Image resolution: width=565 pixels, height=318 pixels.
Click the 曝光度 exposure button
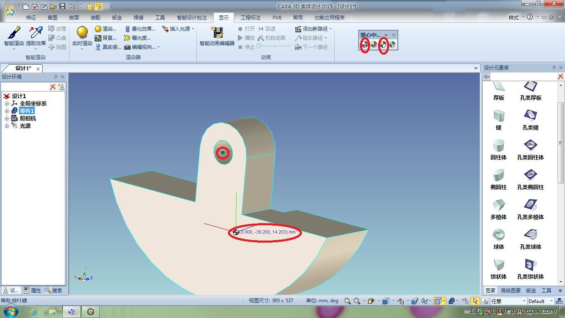click(137, 38)
